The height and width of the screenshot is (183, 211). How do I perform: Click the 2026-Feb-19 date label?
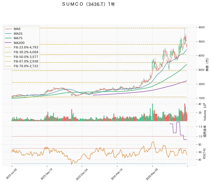[x=117, y=174]
